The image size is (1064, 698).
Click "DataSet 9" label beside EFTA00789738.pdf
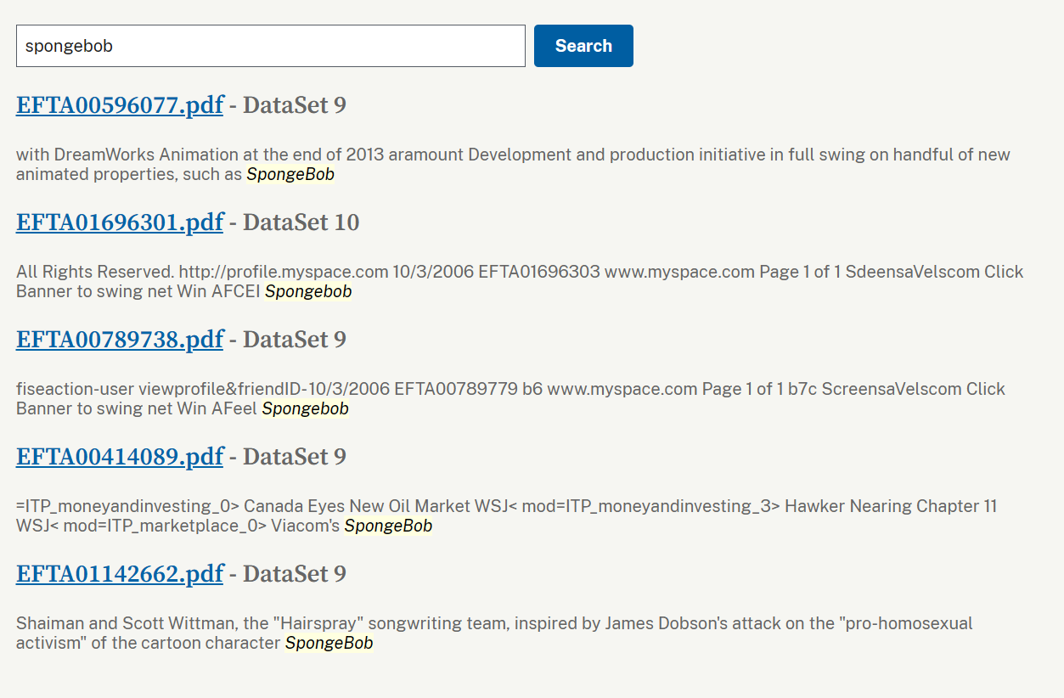click(294, 340)
